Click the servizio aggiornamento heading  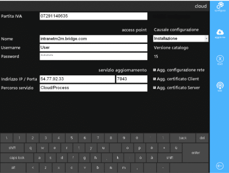coord(122,70)
